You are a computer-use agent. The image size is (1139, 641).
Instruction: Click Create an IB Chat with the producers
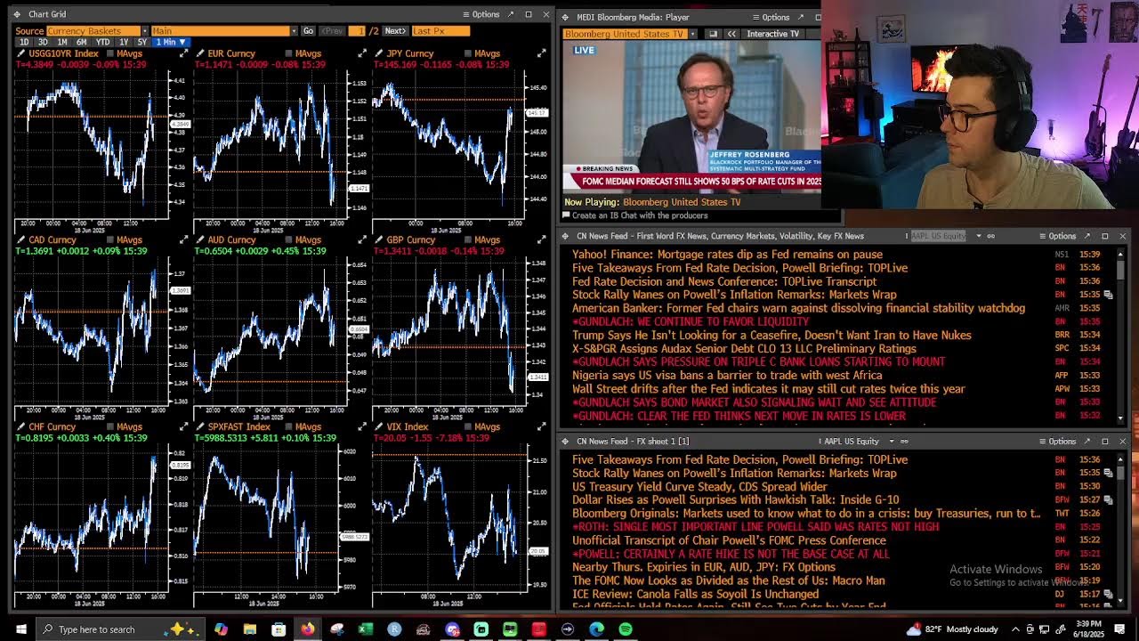click(640, 215)
